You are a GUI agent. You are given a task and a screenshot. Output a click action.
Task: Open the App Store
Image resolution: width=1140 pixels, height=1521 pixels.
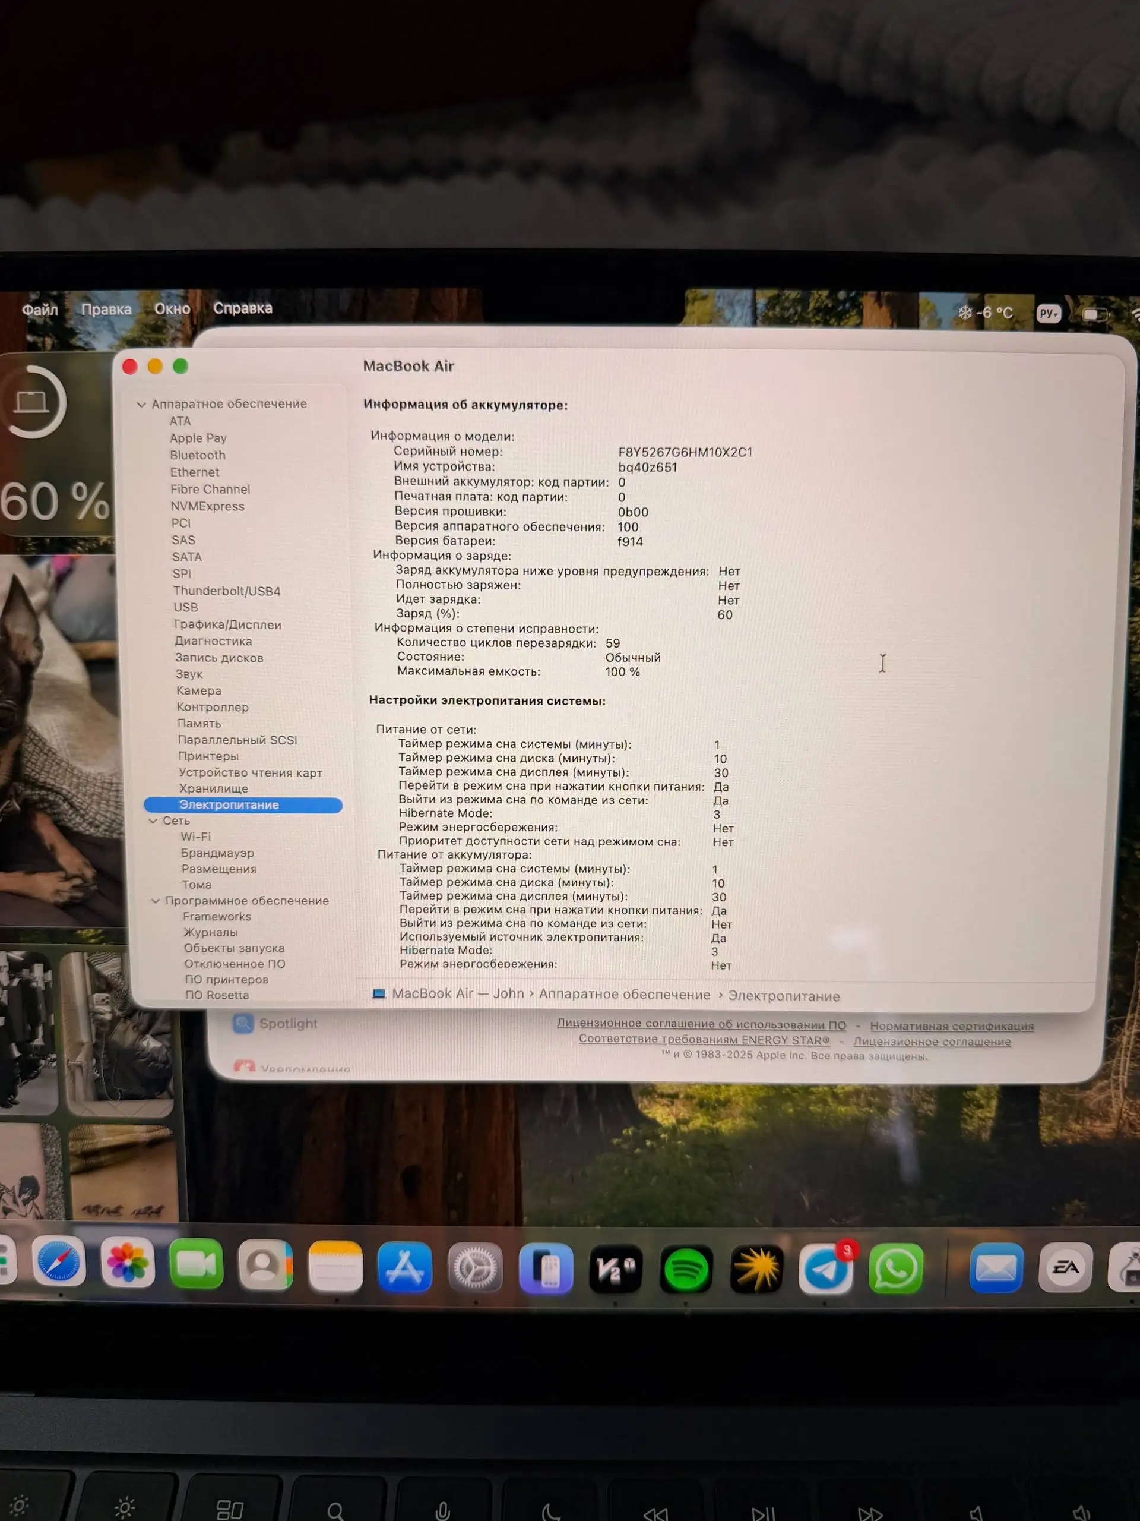pyautogui.click(x=406, y=1267)
